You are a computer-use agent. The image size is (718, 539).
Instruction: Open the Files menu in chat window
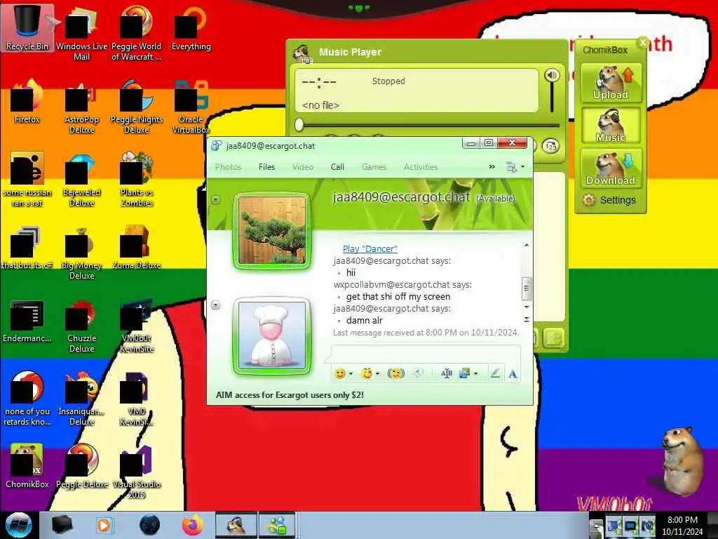click(266, 167)
